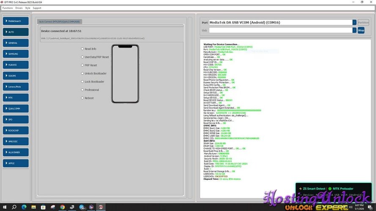
Task: Expand the SAMSUNG sidebar section
Action: click(16, 54)
